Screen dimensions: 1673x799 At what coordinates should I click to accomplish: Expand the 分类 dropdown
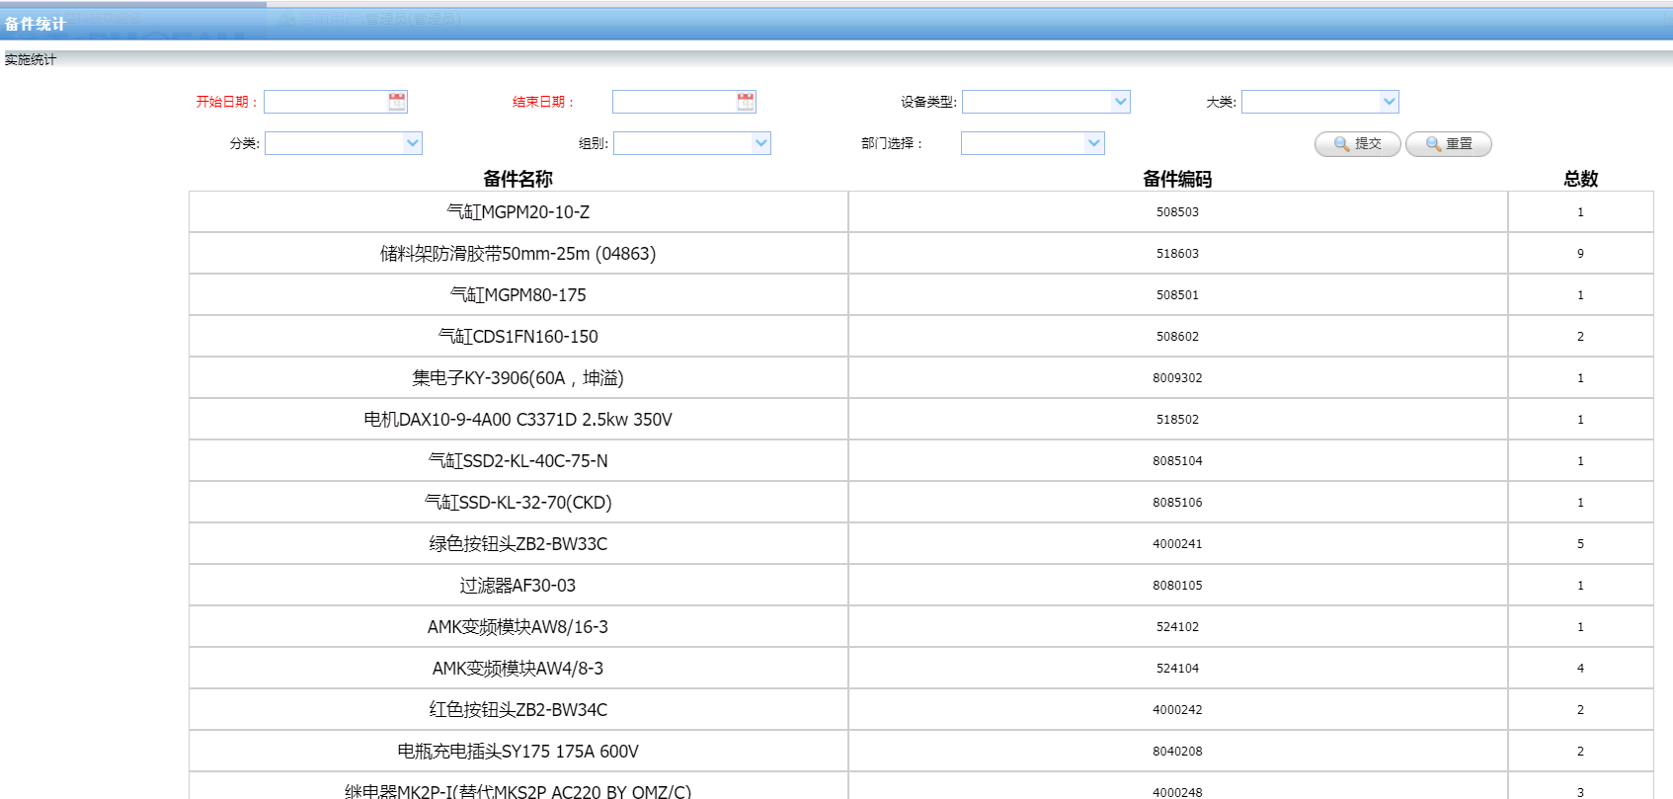412,143
